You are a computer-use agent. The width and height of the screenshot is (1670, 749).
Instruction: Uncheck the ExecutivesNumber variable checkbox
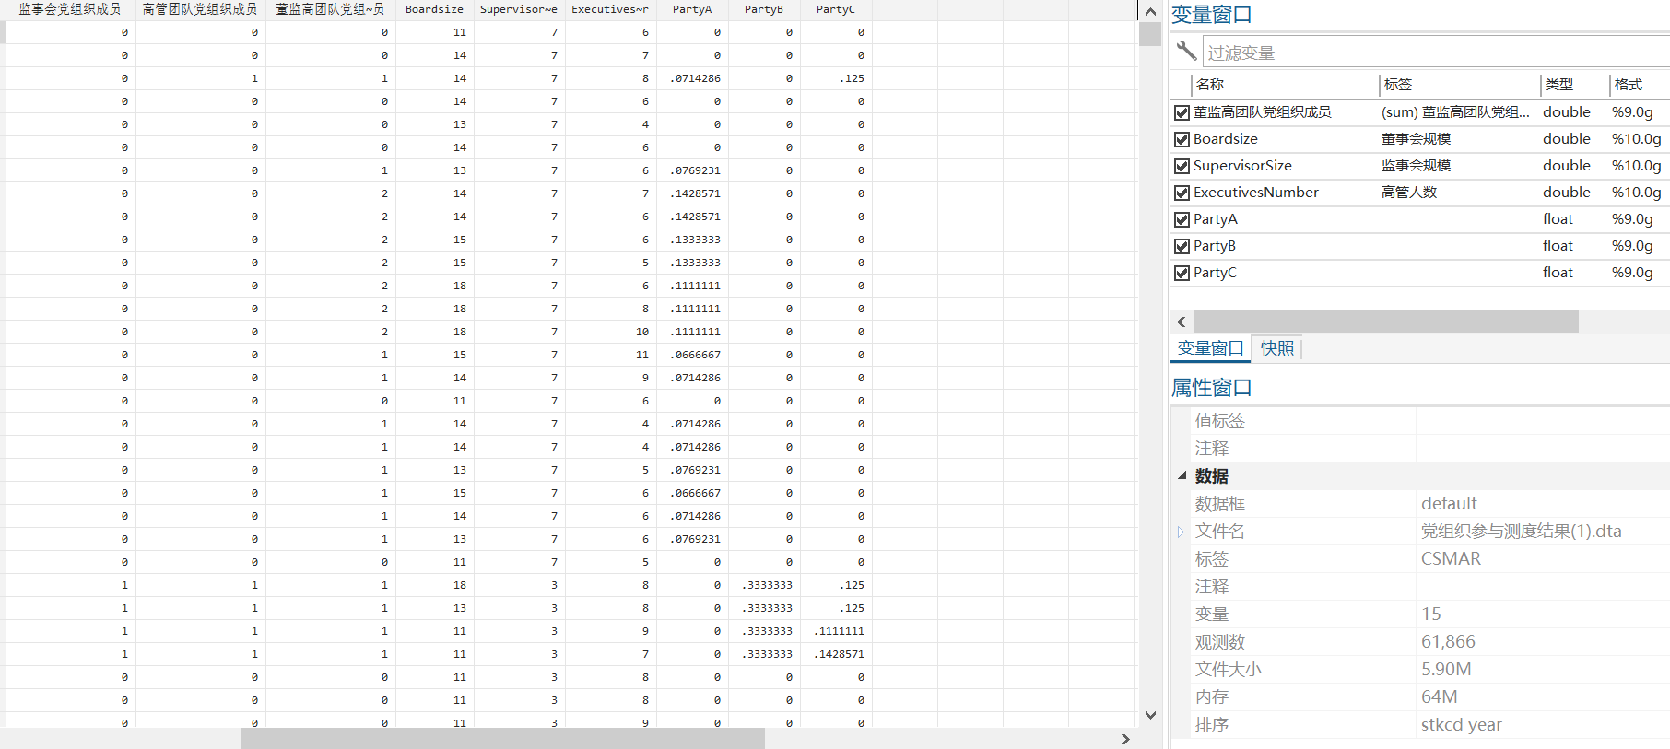click(x=1182, y=193)
